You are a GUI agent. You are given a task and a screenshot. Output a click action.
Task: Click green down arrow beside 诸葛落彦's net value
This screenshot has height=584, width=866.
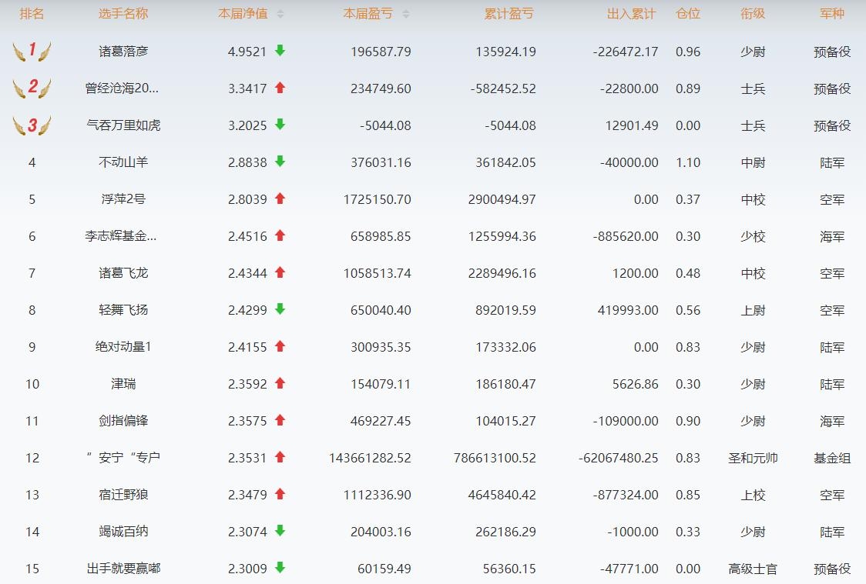280,51
